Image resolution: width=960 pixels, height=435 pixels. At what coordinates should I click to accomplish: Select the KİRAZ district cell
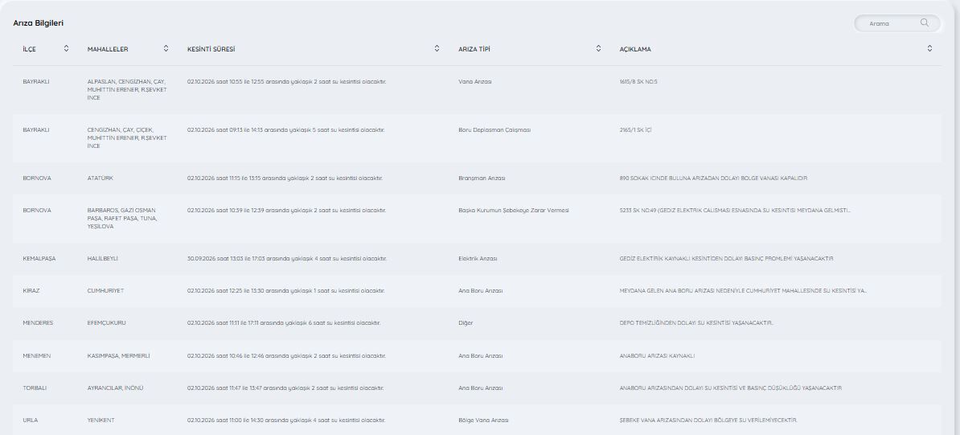coord(31,290)
